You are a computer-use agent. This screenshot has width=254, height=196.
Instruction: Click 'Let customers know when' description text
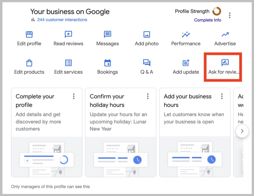[194, 118]
